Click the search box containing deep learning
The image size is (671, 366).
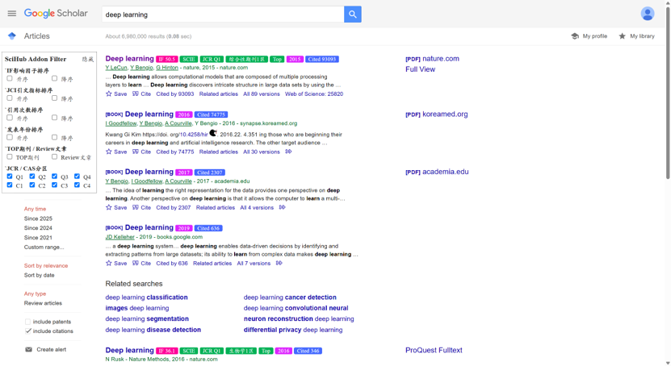click(x=222, y=15)
